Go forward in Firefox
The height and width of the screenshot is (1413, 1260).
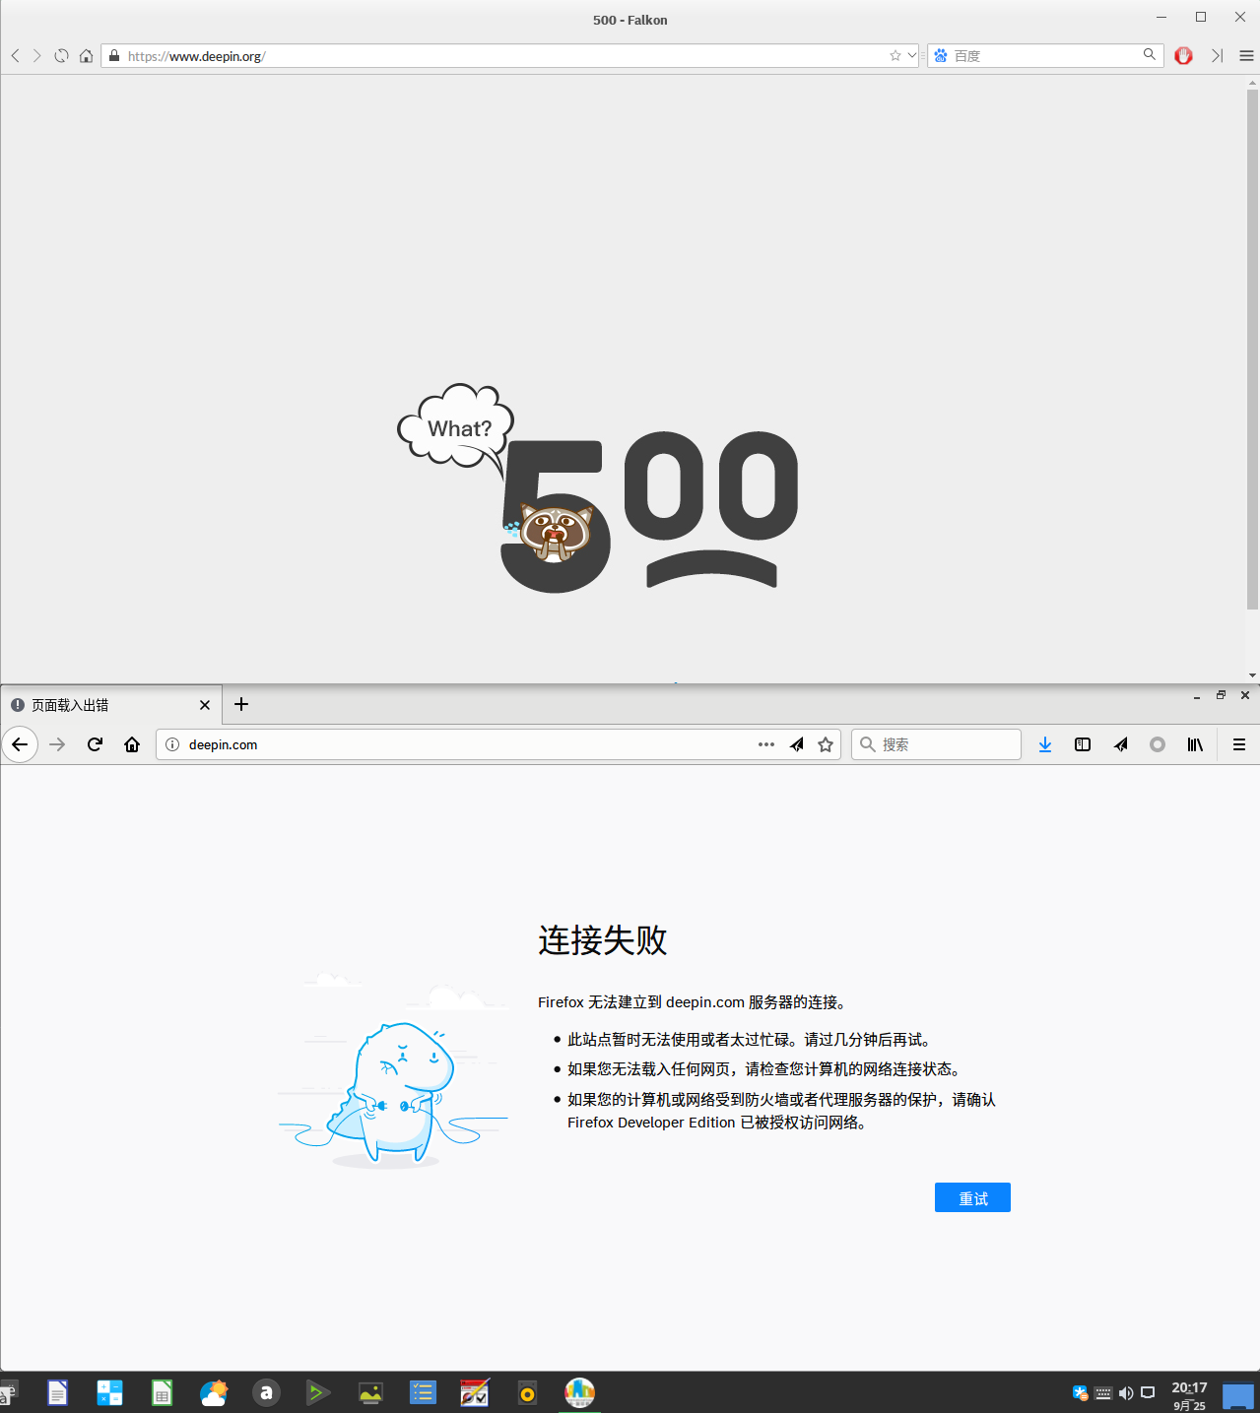pyautogui.click(x=57, y=744)
